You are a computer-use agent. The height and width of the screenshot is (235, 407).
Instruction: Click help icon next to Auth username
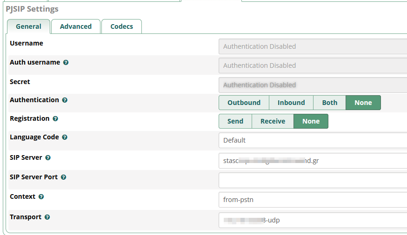[x=66, y=63]
